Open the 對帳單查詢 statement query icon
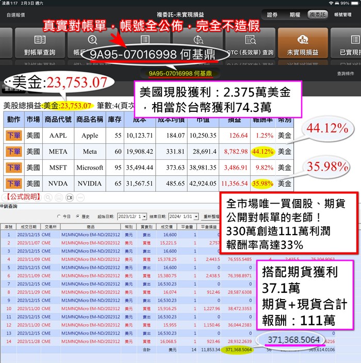 (x=39, y=44)
